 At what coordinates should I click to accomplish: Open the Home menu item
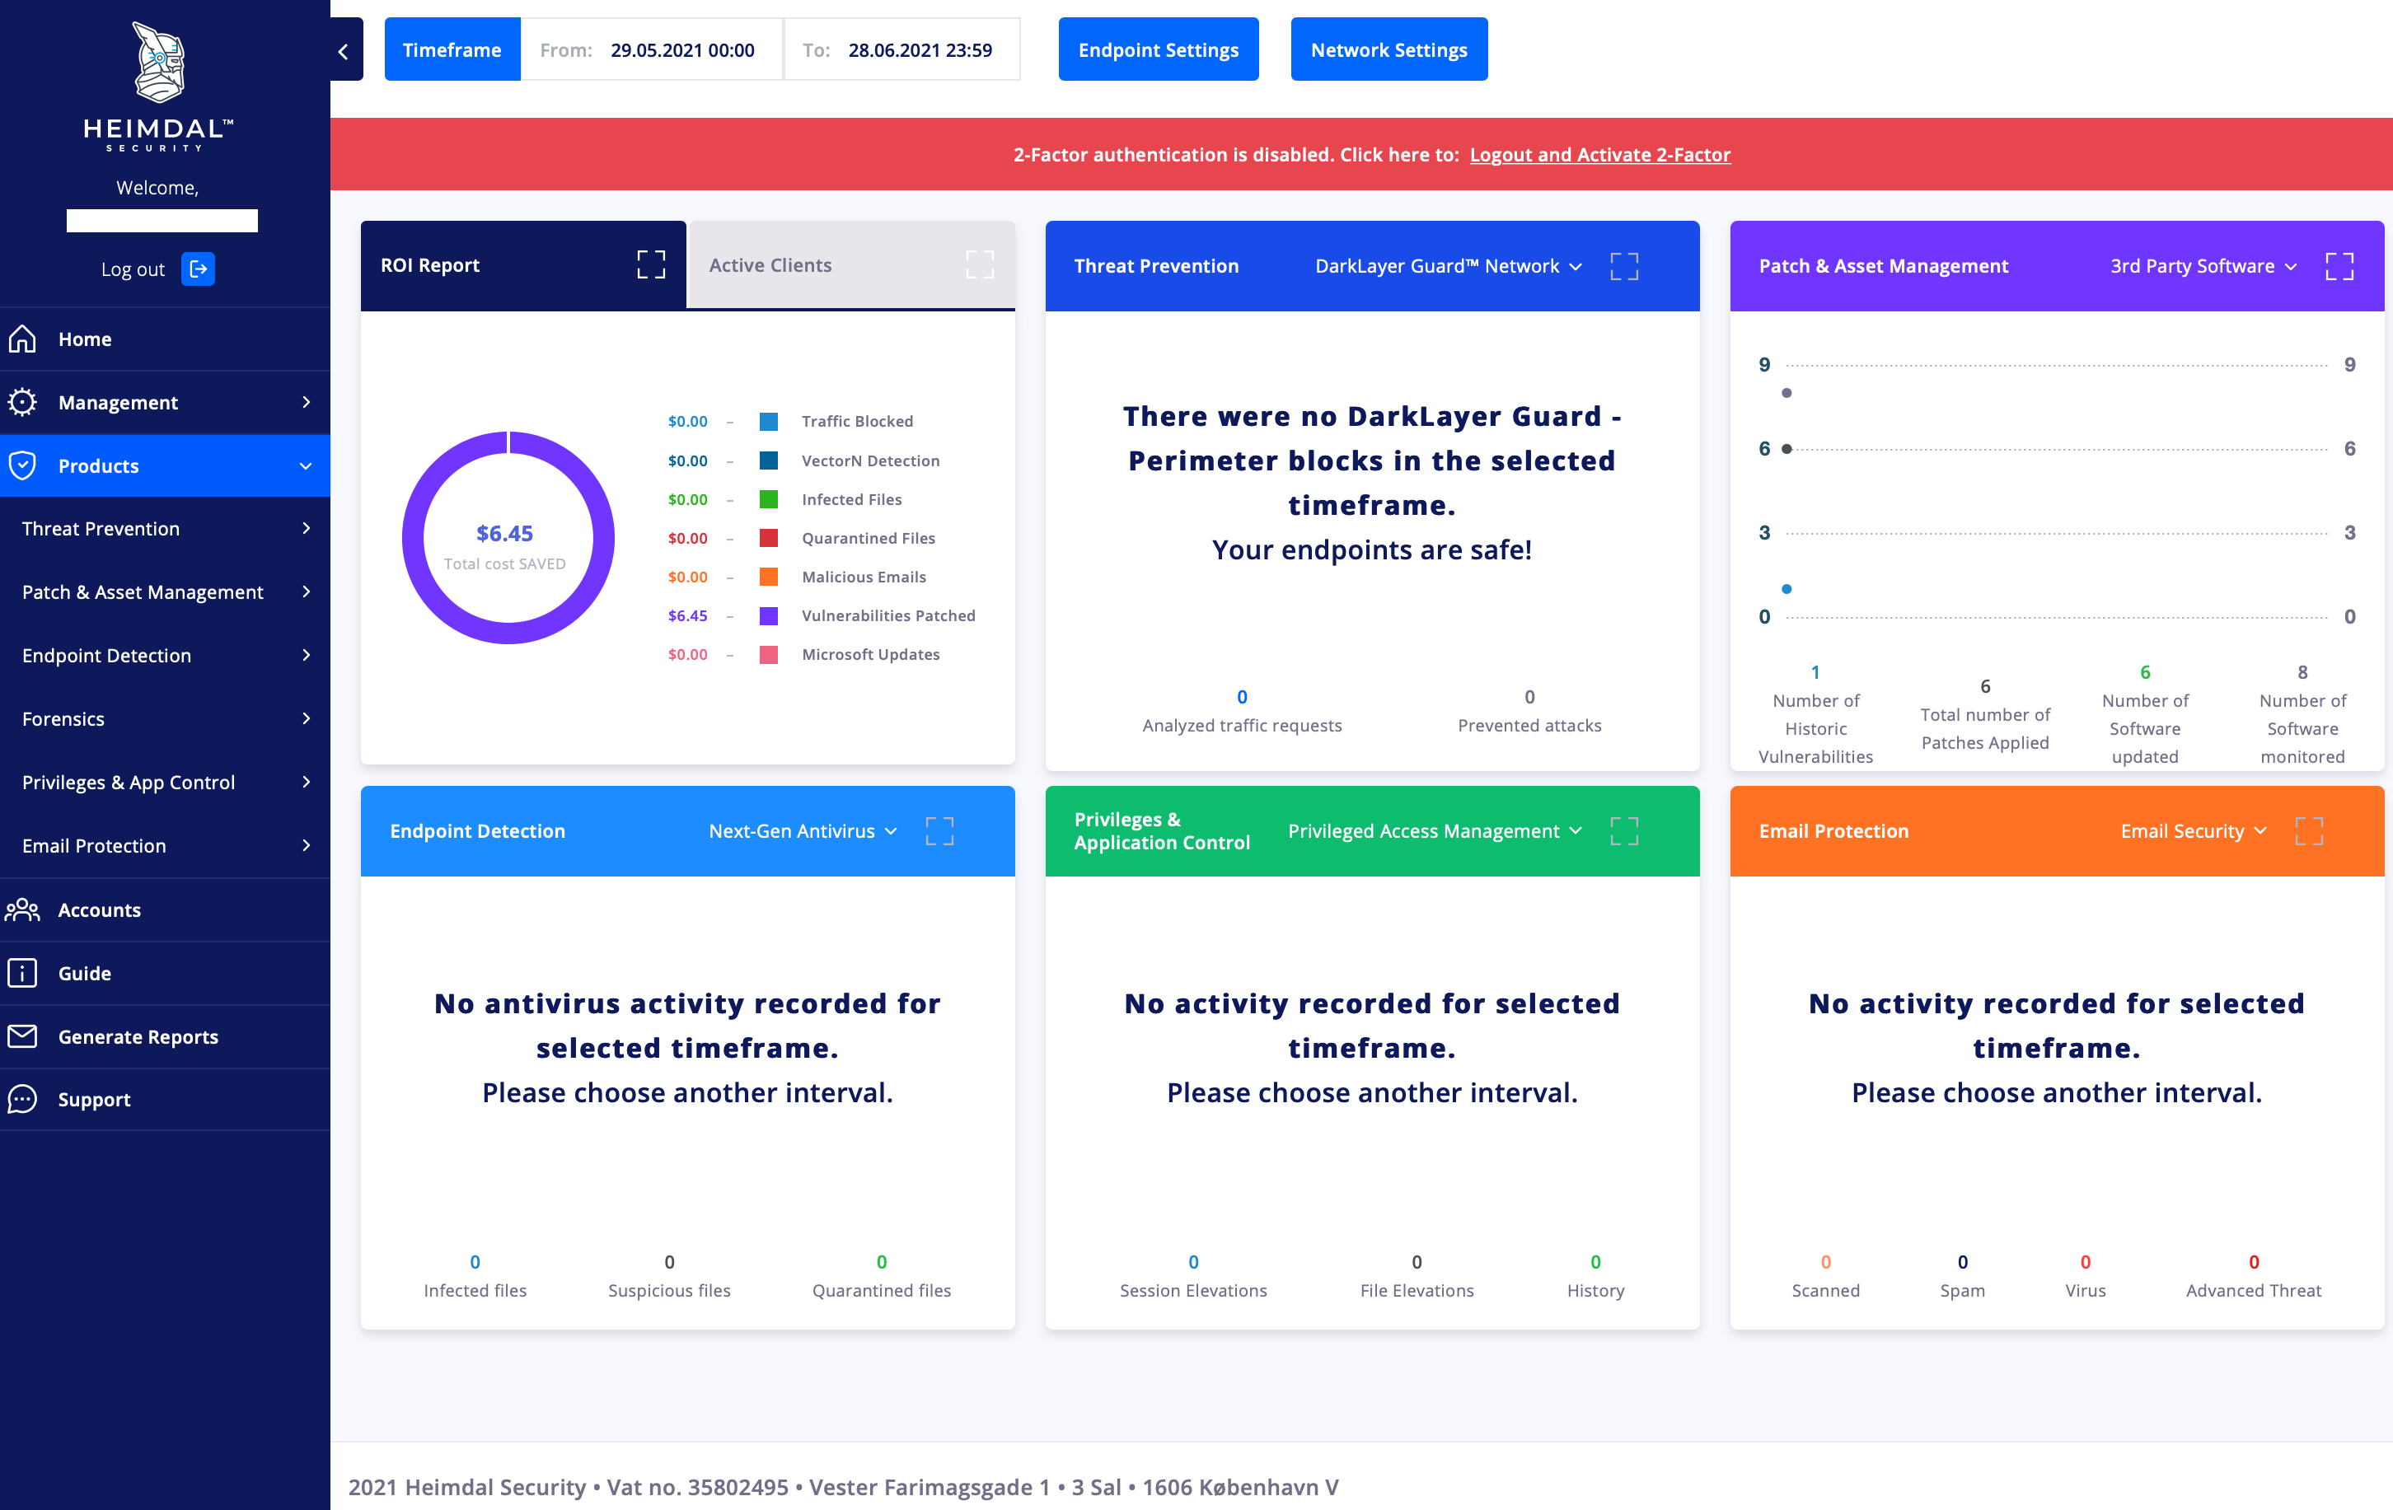(165, 339)
